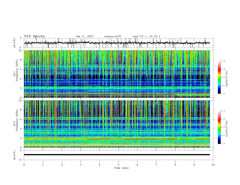240x185 pixels.
Task: Click the "ch.1(V)" axis label
Action: point(15,43)
